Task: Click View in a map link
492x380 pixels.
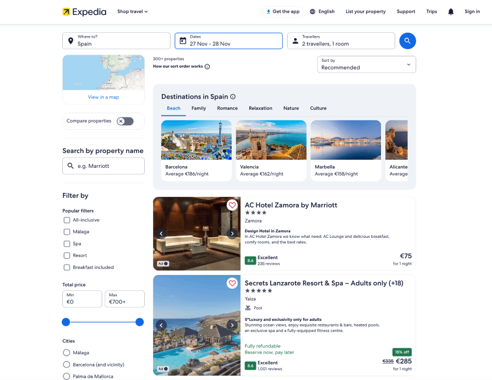Action: click(x=103, y=97)
